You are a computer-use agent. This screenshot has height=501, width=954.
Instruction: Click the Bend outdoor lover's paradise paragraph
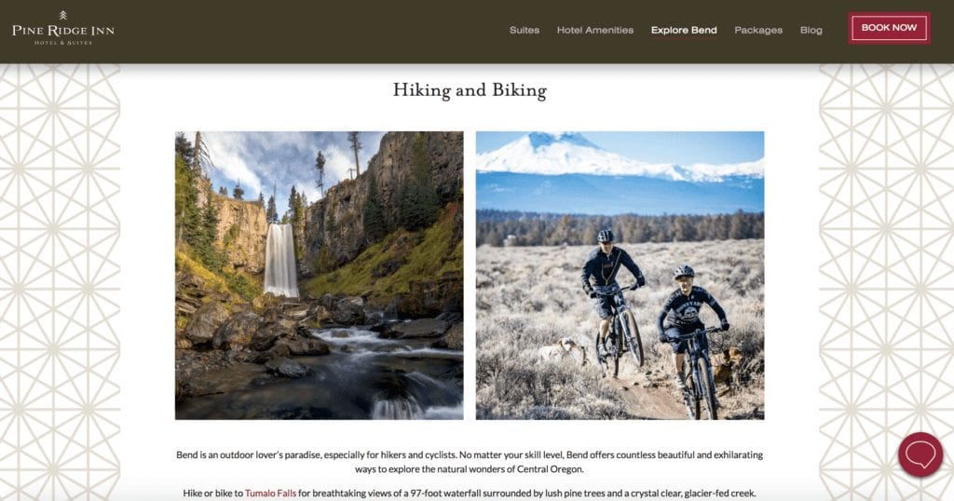(470, 462)
